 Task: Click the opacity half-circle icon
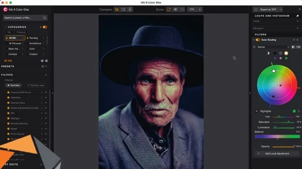coord(293,47)
